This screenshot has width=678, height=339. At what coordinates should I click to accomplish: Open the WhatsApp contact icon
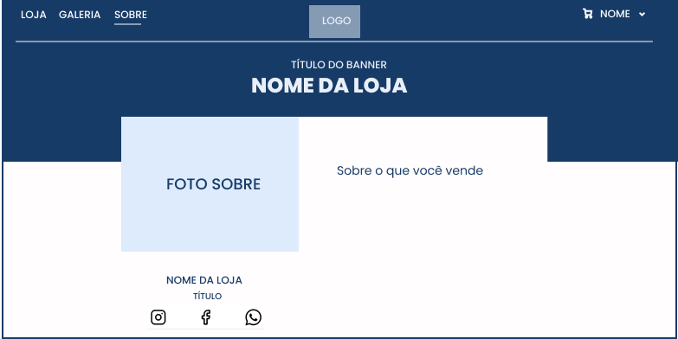254,317
